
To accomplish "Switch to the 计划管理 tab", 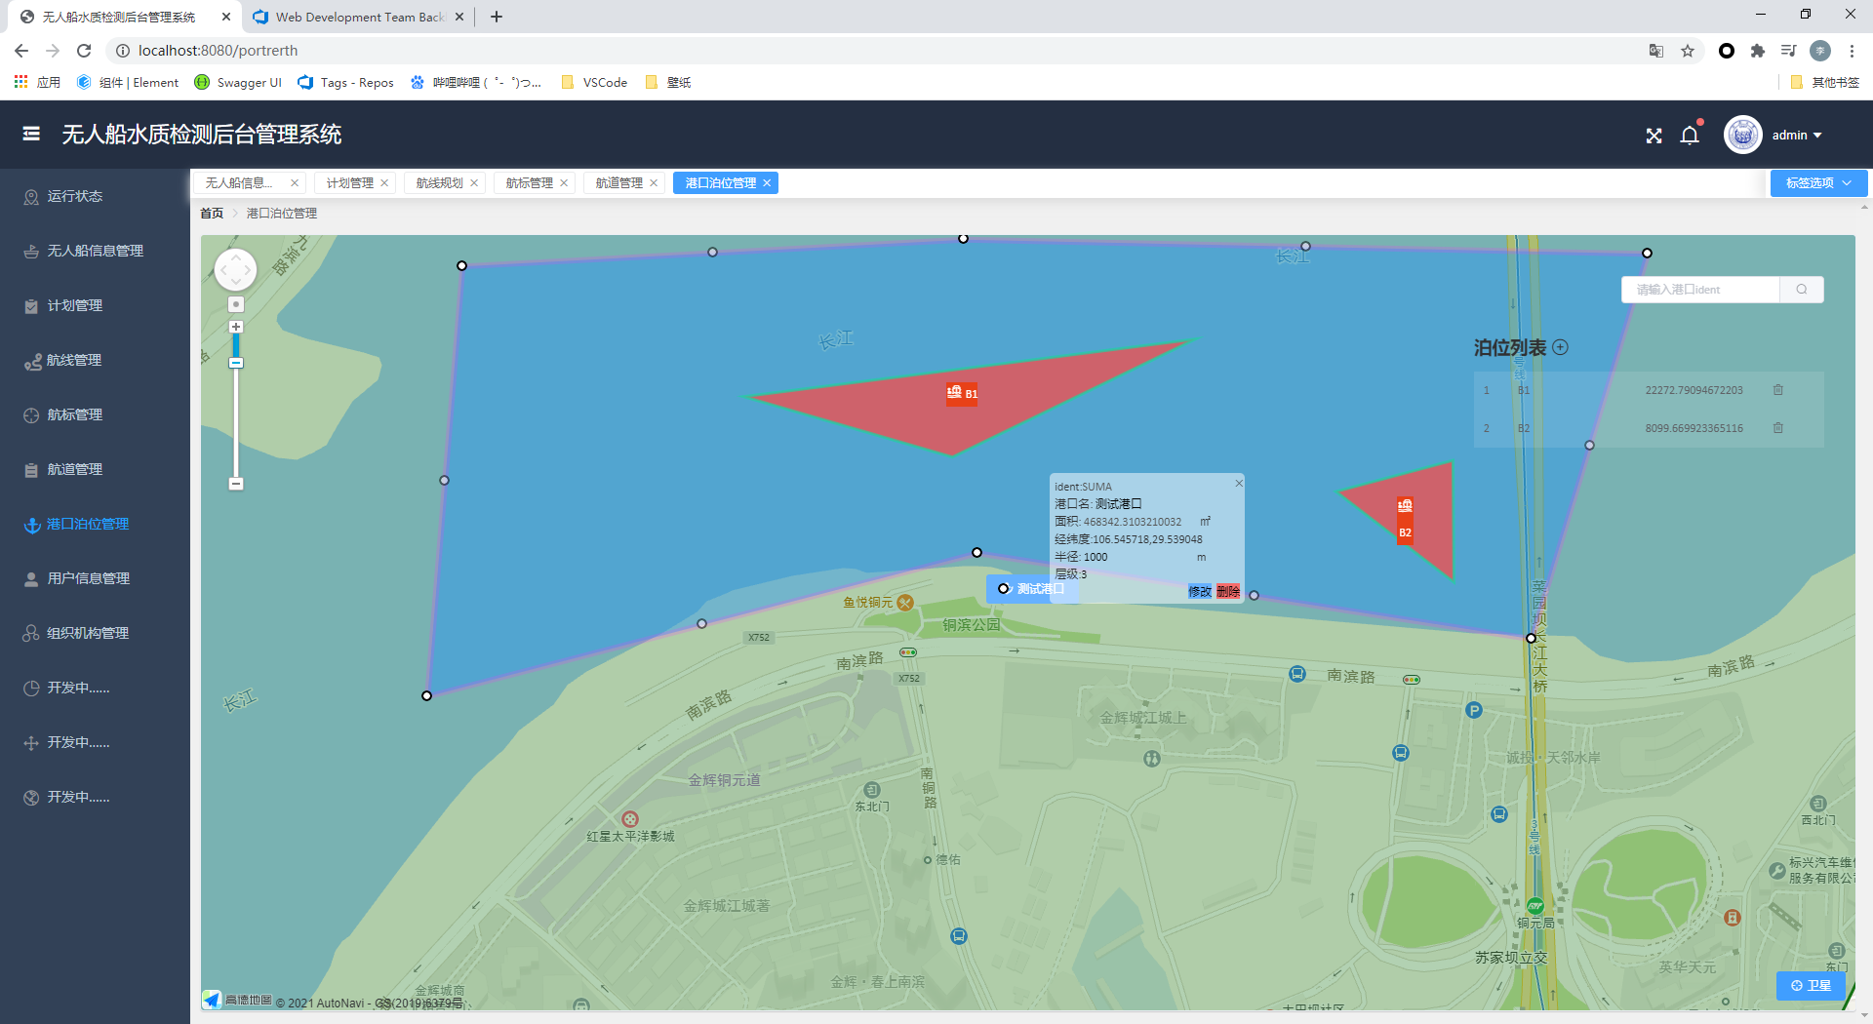I will point(350,182).
